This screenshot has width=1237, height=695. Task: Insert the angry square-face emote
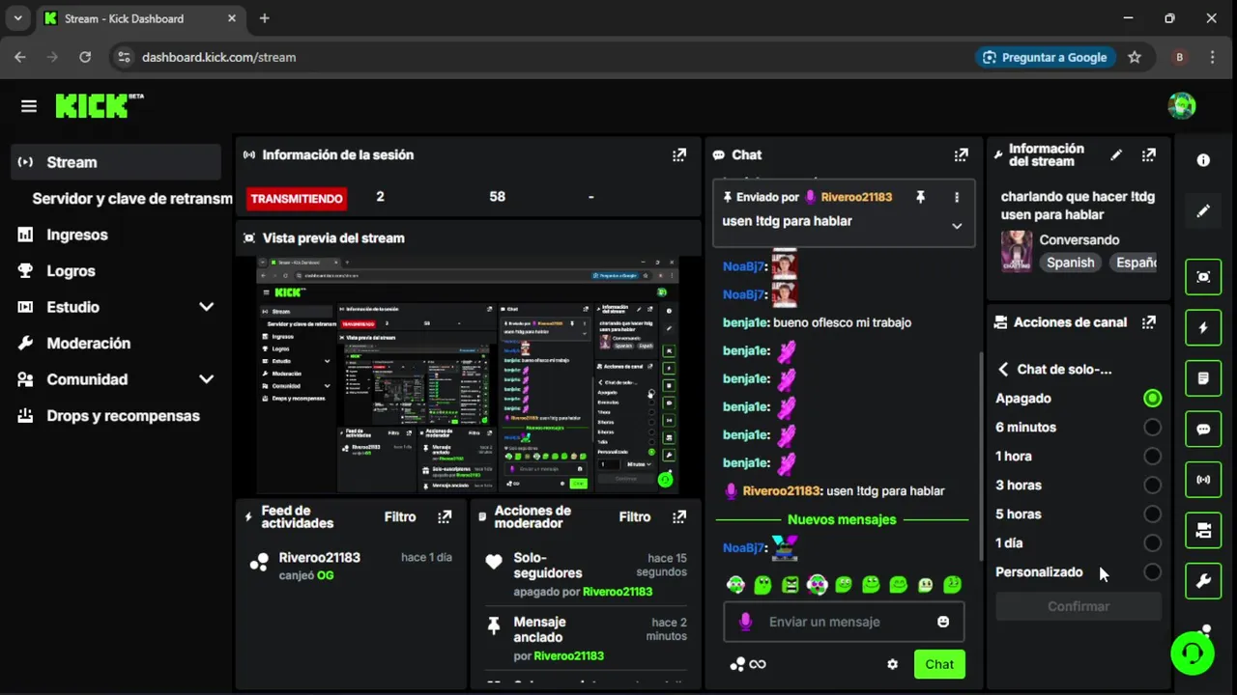coord(790,584)
